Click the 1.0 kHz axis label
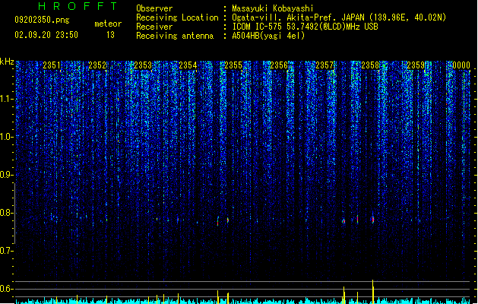The height and width of the screenshot is (304, 478). [6, 137]
